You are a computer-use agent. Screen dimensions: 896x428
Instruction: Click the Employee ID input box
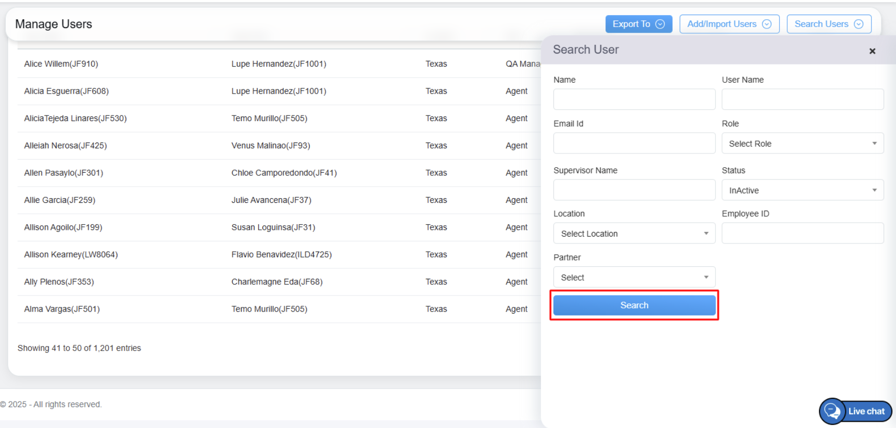[x=802, y=233]
